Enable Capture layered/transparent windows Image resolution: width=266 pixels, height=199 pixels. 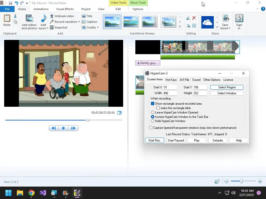[151, 127]
